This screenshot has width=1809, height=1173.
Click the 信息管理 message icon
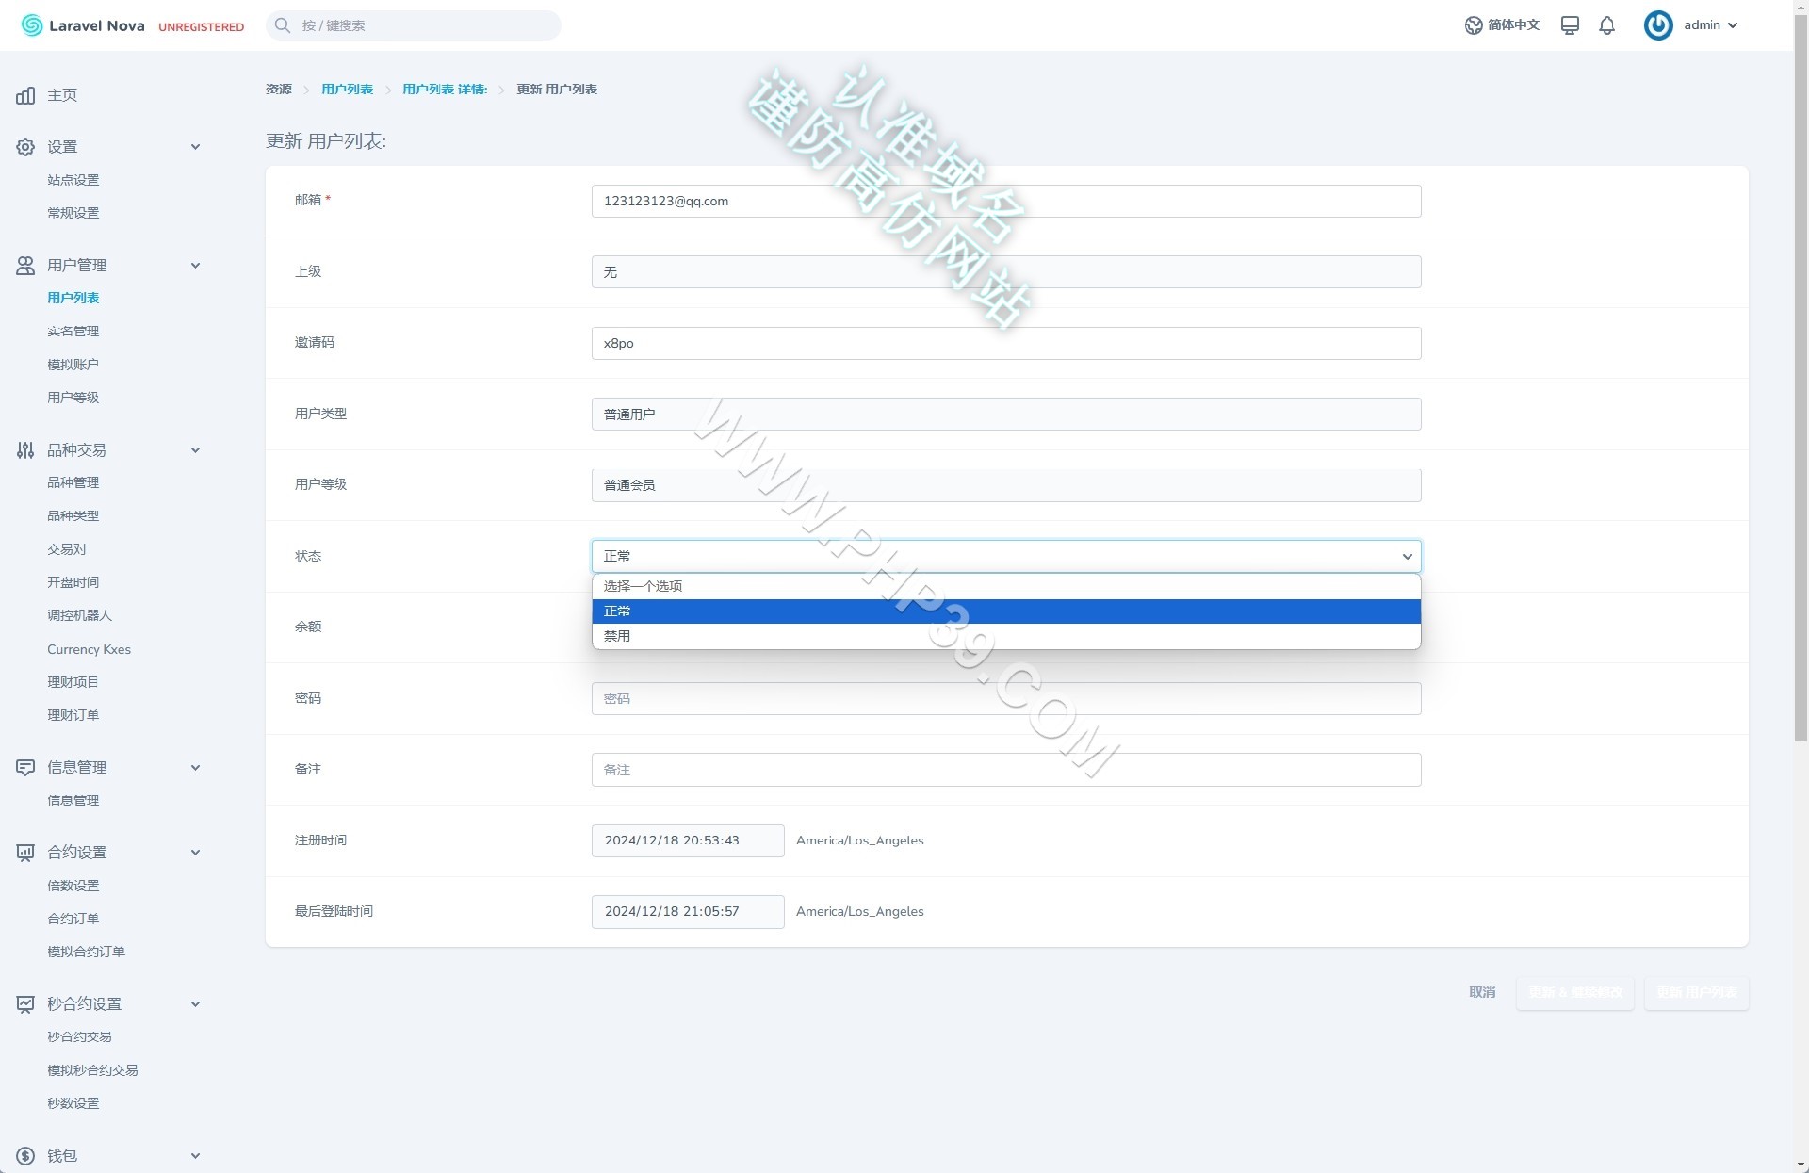(25, 768)
